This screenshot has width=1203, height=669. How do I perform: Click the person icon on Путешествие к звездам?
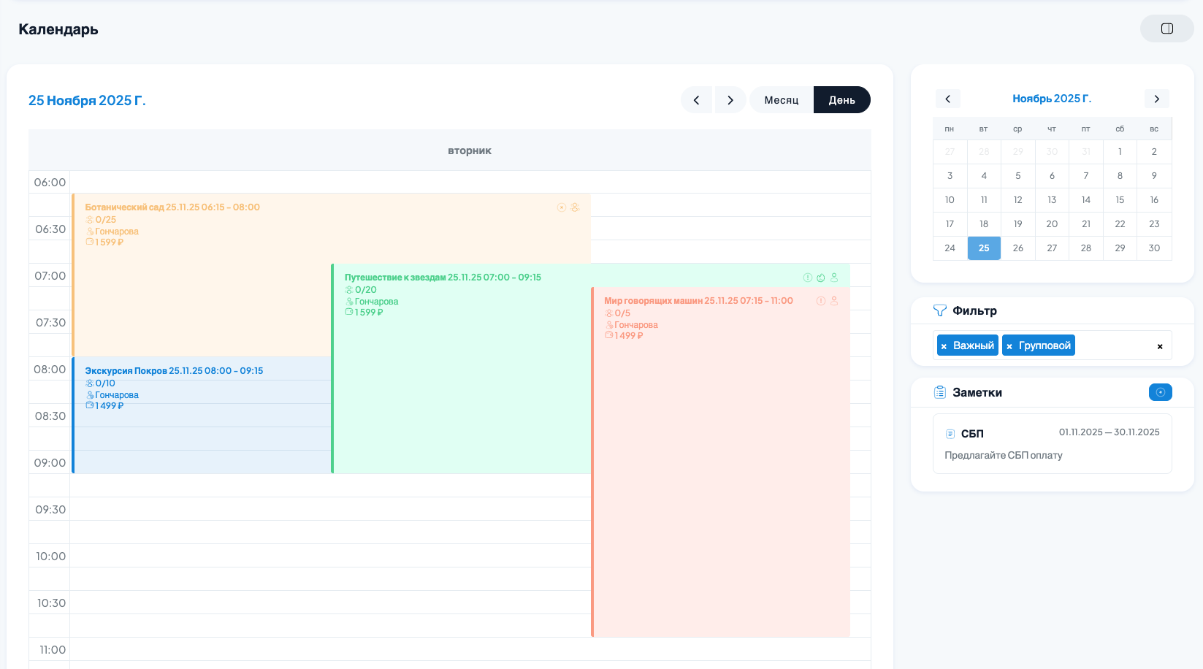tap(834, 278)
